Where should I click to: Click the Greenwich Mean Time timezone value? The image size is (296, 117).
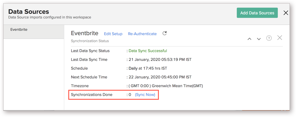pyautogui.click(x=166, y=86)
